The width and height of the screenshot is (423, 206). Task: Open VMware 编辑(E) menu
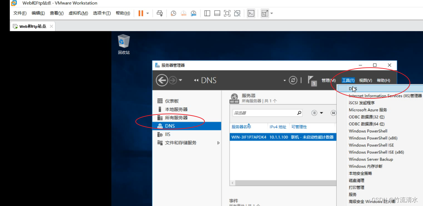coord(38,13)
